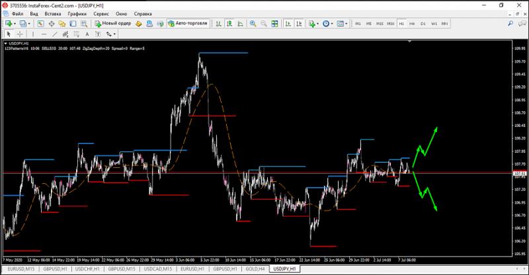Expand the Profiles dropdown arrow
The image size is (529, 275).
[x=29, y=24]
